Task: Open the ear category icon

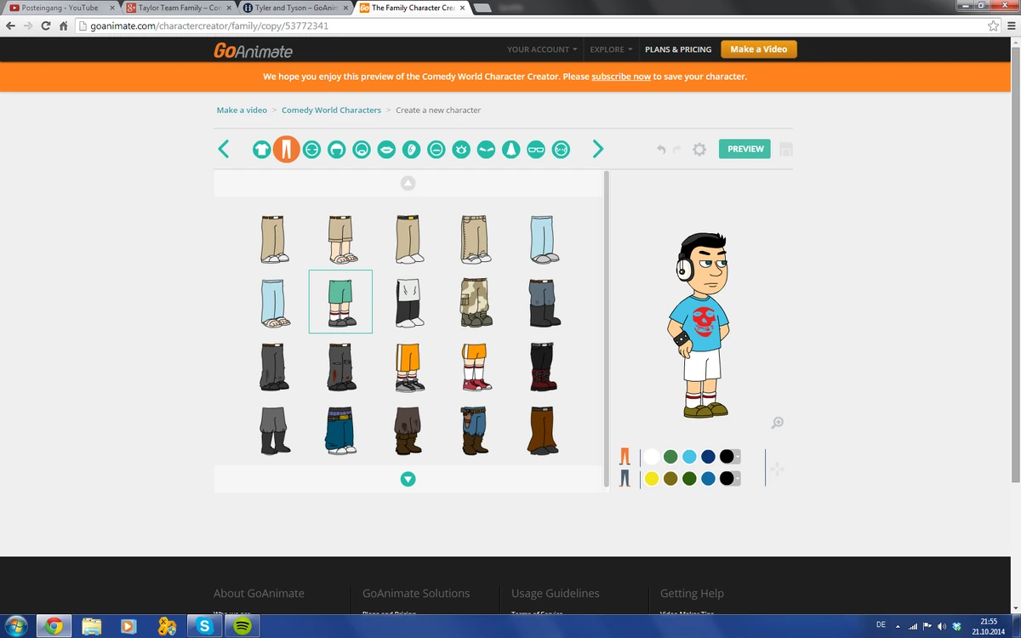Action: pos(411,149)
